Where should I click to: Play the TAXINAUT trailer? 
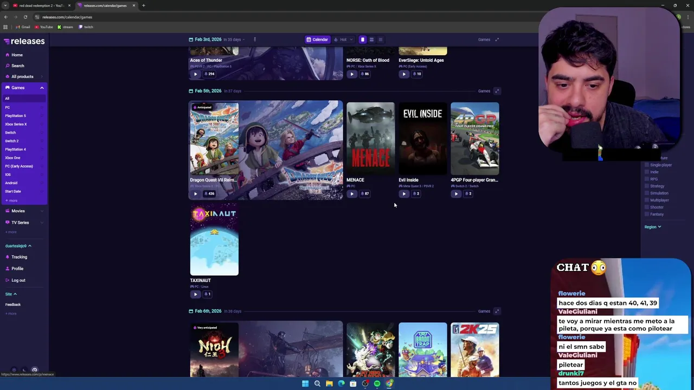196,294
